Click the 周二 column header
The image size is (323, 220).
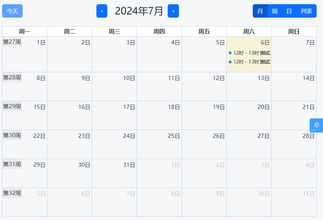coord(70,31)
